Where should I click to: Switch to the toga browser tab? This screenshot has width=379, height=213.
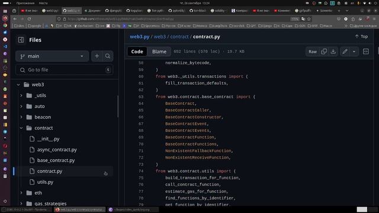click(x=134, y=11)
